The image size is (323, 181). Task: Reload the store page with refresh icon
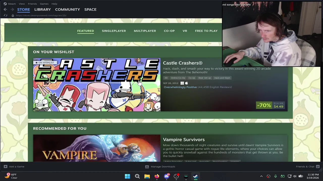6,15
